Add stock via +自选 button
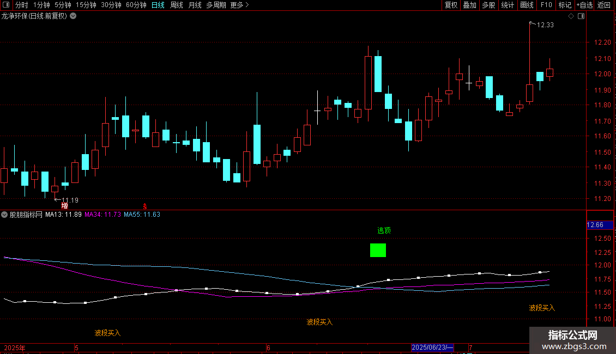Image resolution: width=616 pixels, height=354 pixels. point(584,5)
